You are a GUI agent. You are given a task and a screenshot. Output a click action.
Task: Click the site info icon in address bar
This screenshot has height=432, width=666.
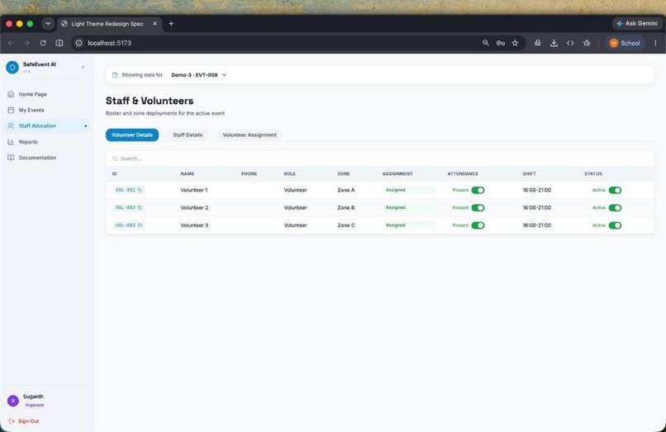[79, 43]
